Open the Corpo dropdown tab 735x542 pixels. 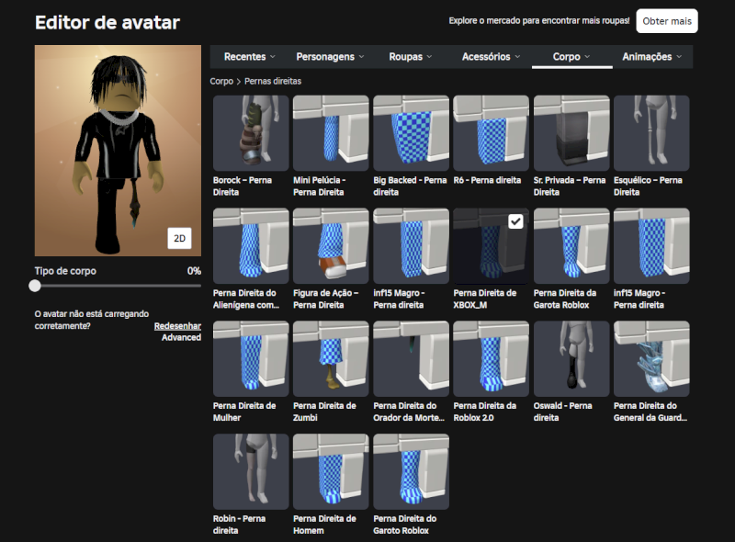tap(571, 57)
